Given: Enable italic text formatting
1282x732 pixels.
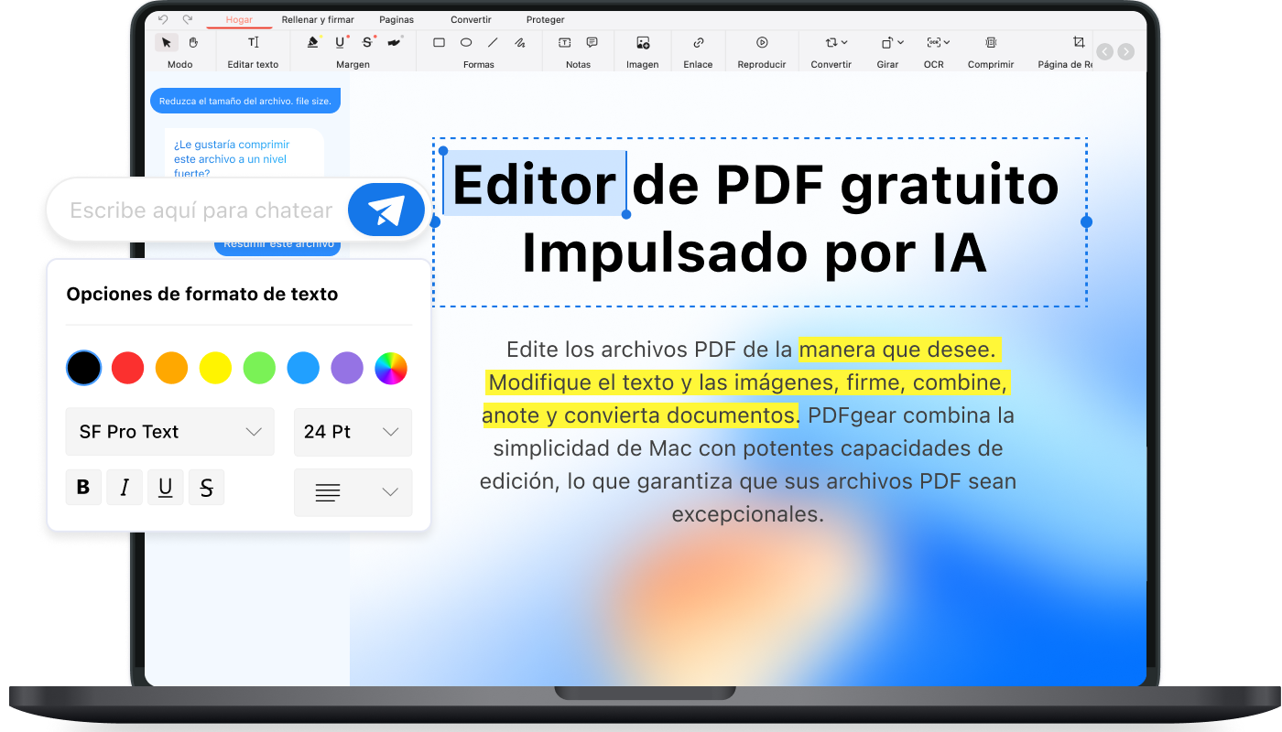Looking at the screenshot, I should click(125, 487).
